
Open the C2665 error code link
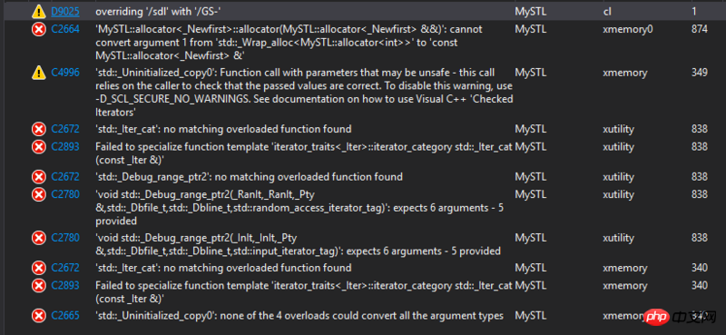click(x=64, y=316)
